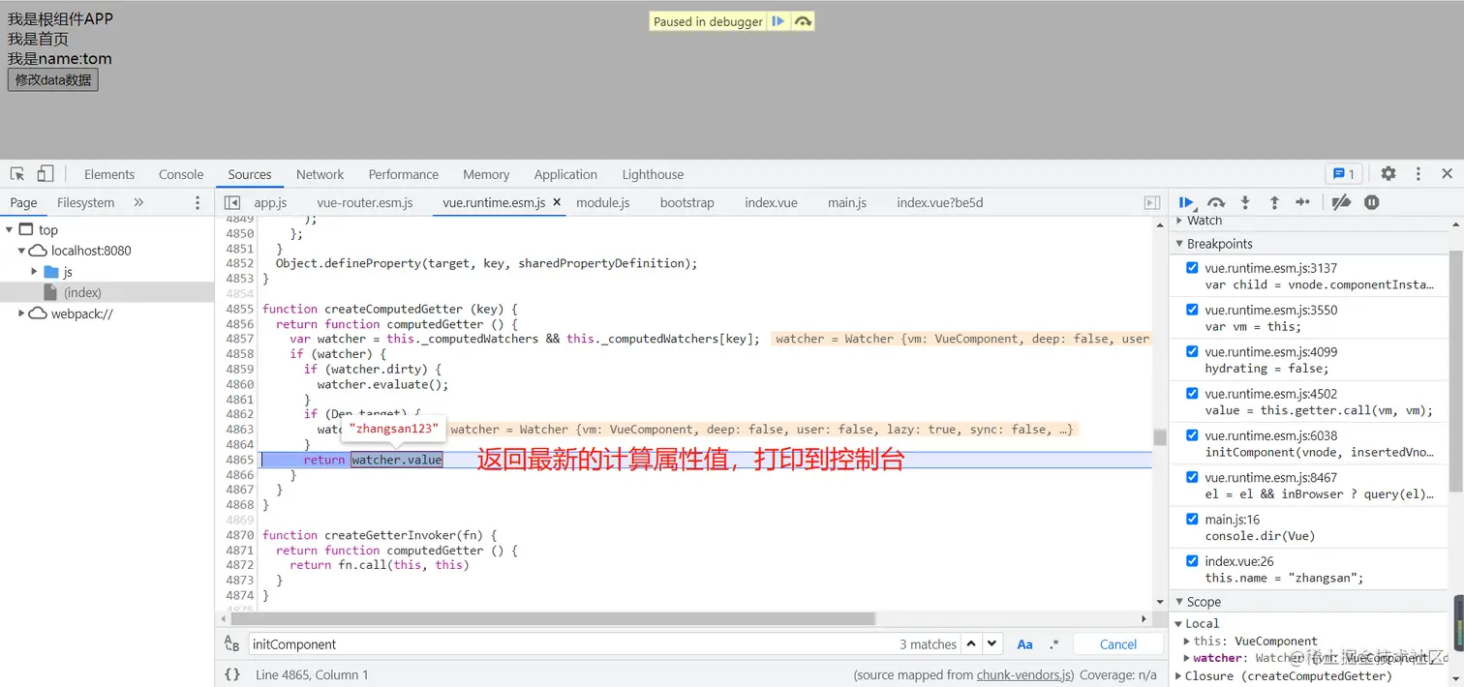
Task: Click pretty print braces icon
Action: [232, 674]
